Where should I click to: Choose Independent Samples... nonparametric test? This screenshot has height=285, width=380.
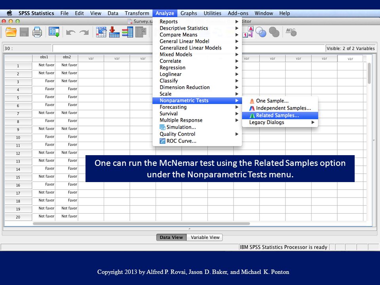pyautogui.click(x=280, y=108)
